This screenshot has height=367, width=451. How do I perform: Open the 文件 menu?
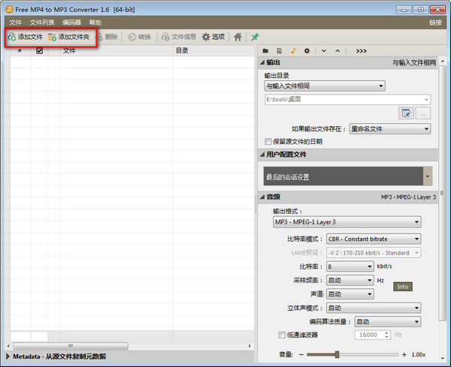tap(15, 23)
